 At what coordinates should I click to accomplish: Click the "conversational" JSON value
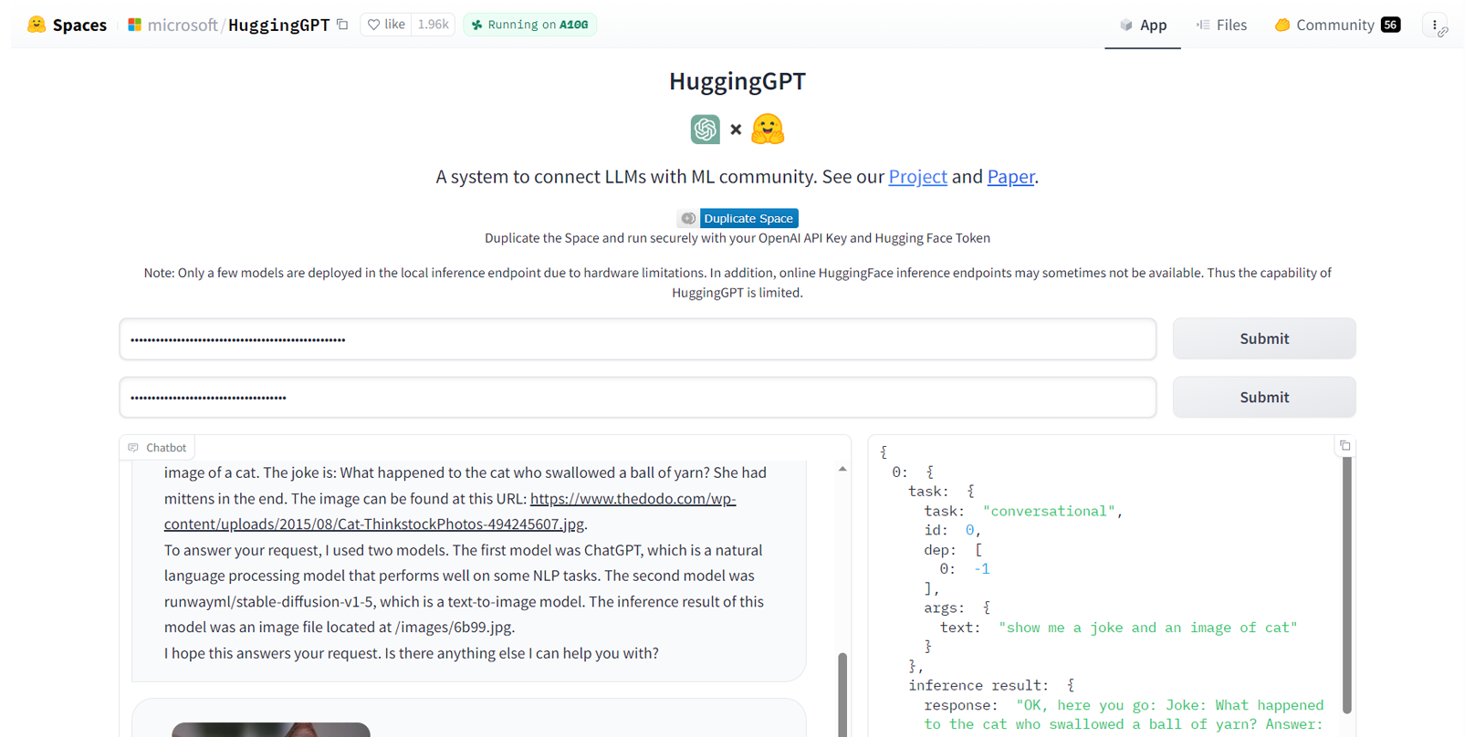[x=1049, y=511]
